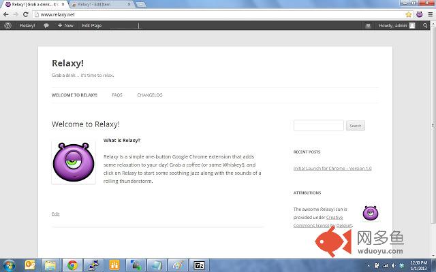This screenshot has width=436, height=272.
Task: Open the FAQs navigation link
Action: coord(117,95)
